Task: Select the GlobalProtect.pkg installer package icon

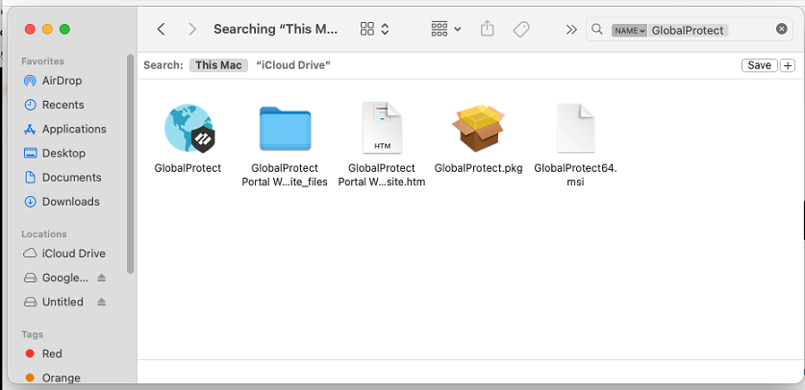Action: 478,128
